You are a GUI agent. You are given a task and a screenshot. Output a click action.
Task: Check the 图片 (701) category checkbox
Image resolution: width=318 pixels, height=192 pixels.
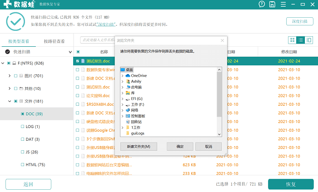coord(15,76)
